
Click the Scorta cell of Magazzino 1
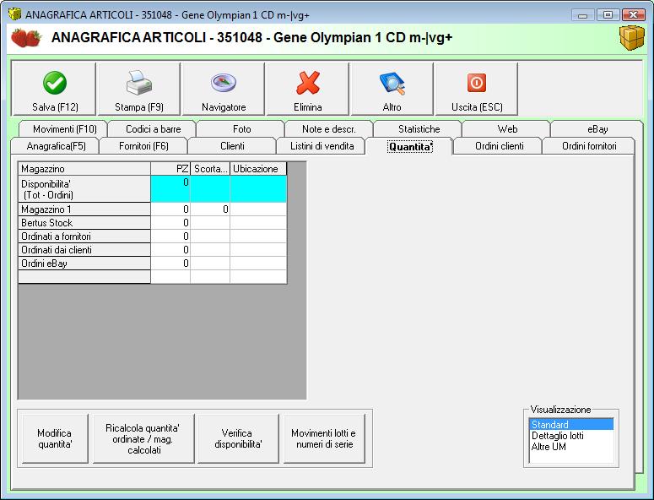(210, 209)
